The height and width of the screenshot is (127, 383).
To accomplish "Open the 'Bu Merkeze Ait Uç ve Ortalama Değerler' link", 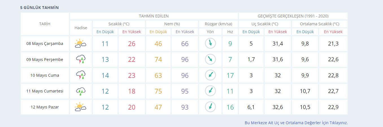I will click(x=296, y=123).
